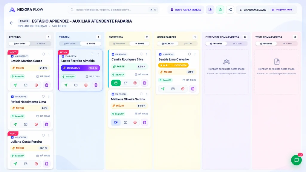Image resolution: width=306 pixels, height=172 pixels.
Task: Toggle shield marker on Matheus Oliveira Santos card
Action: 141,94
